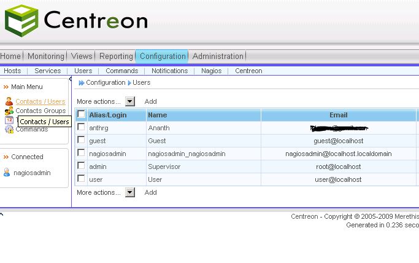Viewport: 419px width, 263px height.
Task: Click the Connected heading
Action: [x=27, y=157]
